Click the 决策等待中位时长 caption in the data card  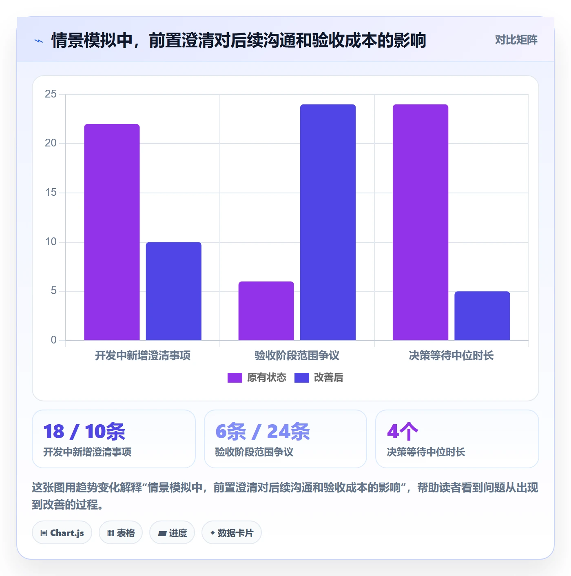(426, 452)
